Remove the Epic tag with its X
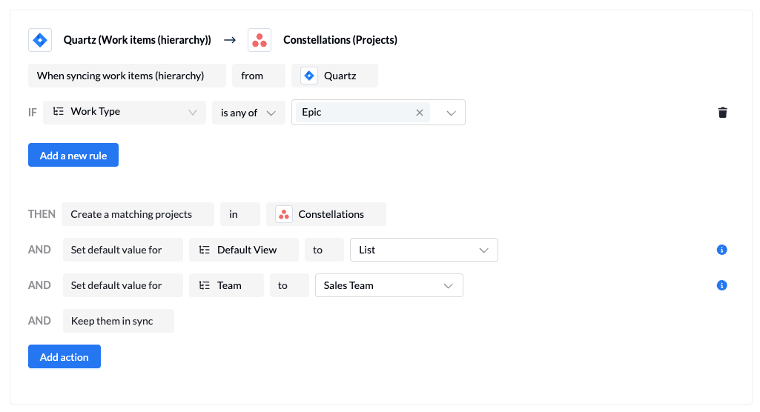The width and height of the screenshot is (760, 412). (x=420, y=113)
